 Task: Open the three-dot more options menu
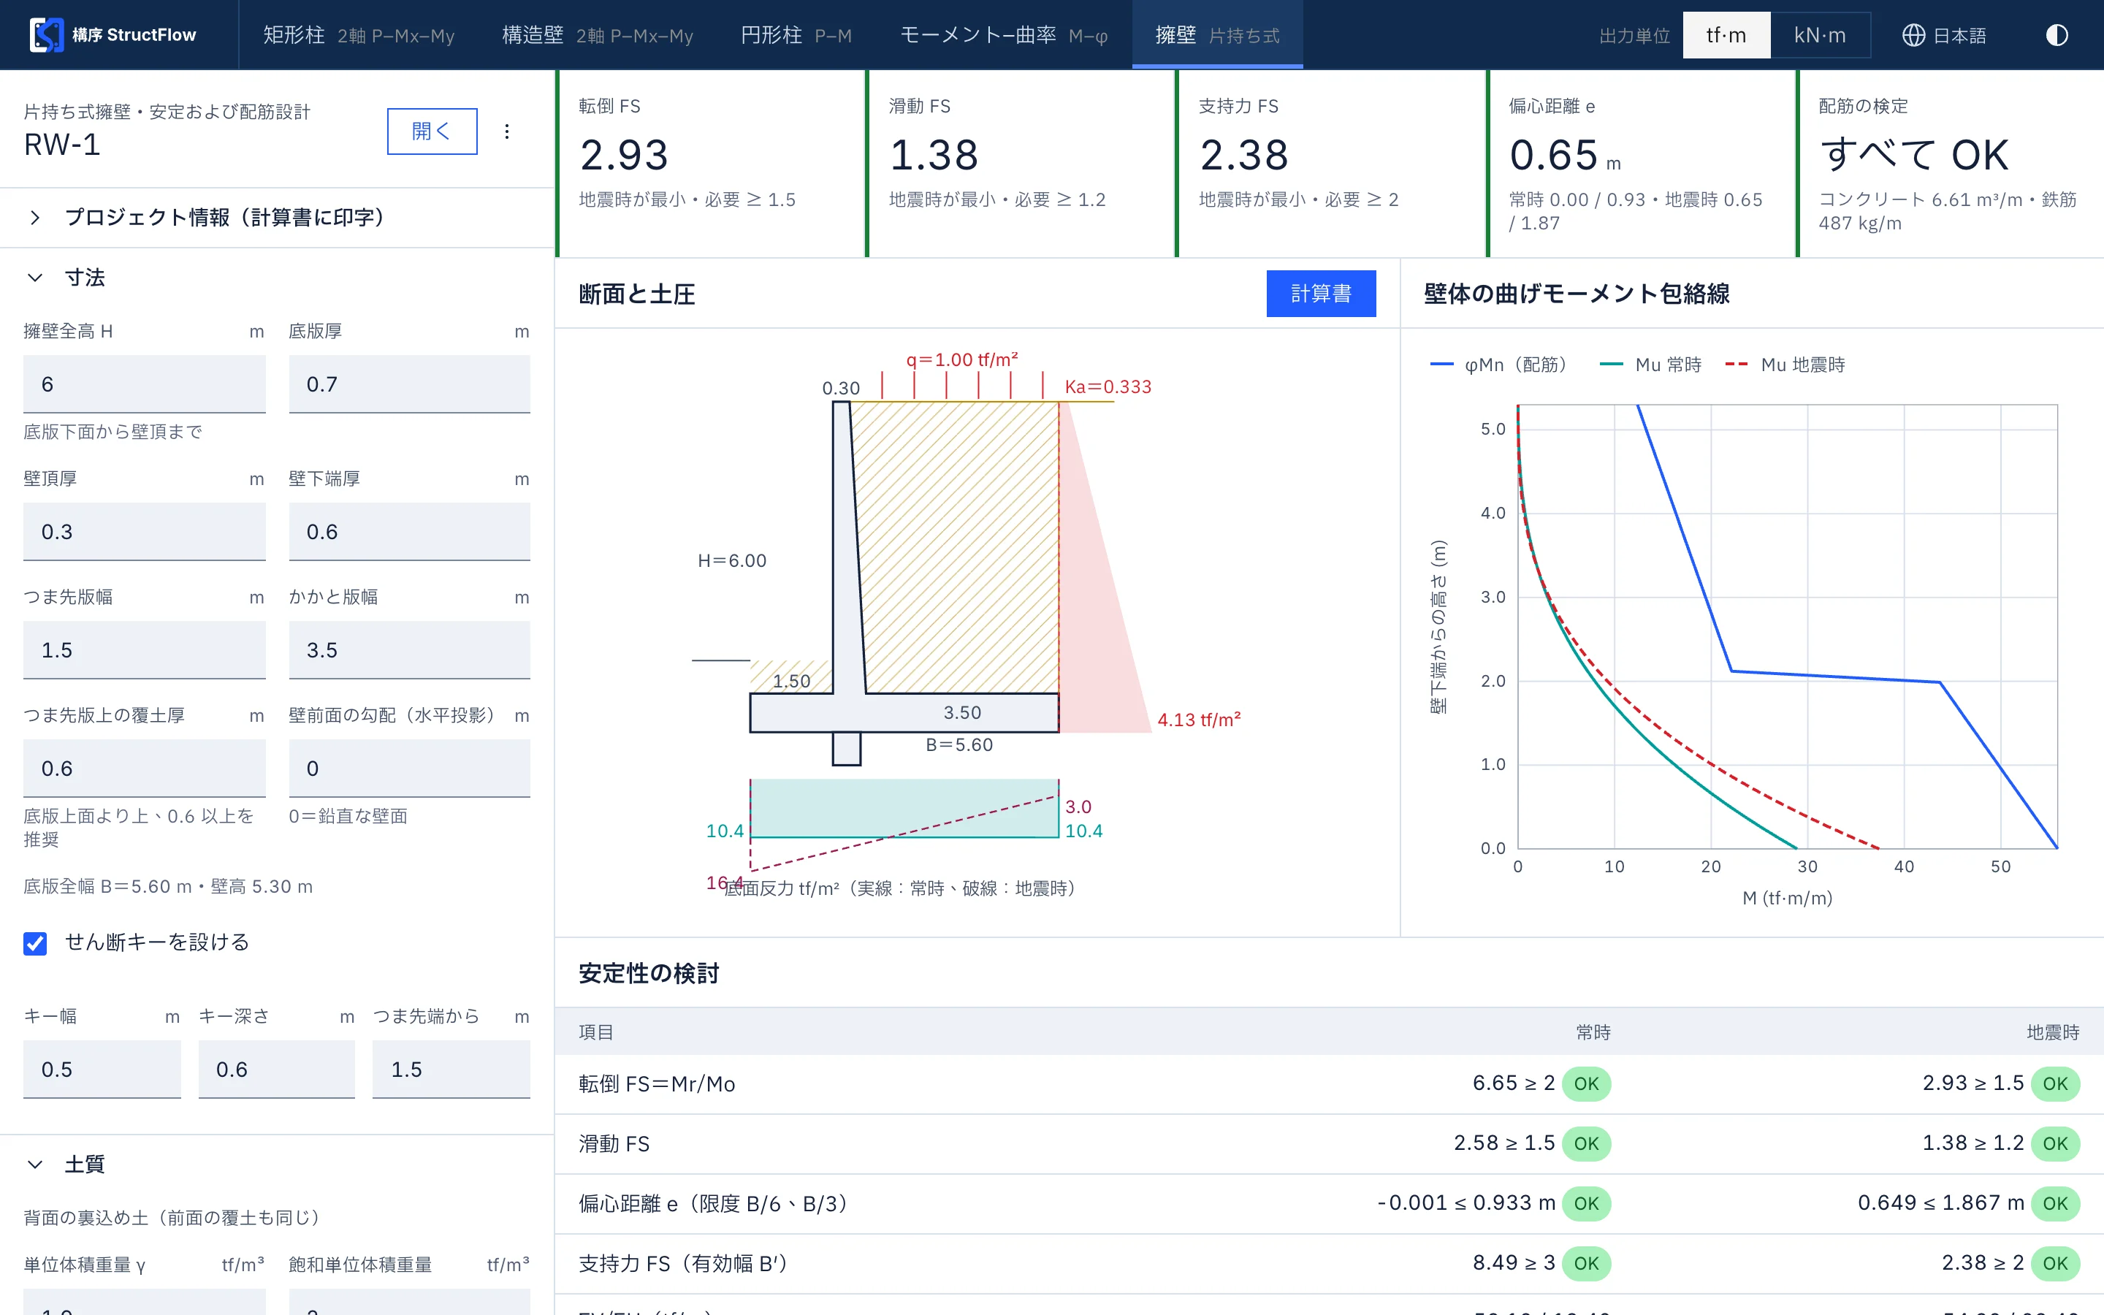coord(507,131)
